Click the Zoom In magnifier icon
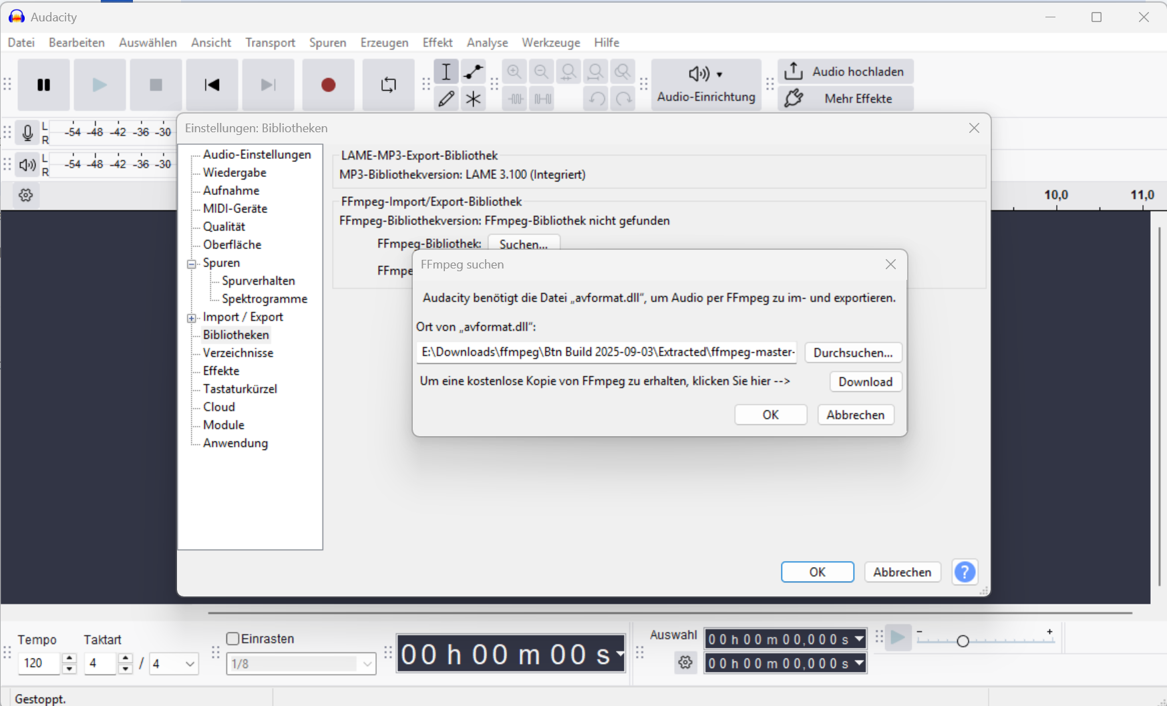Screen dimensions: 1167x706 point(514,71)
